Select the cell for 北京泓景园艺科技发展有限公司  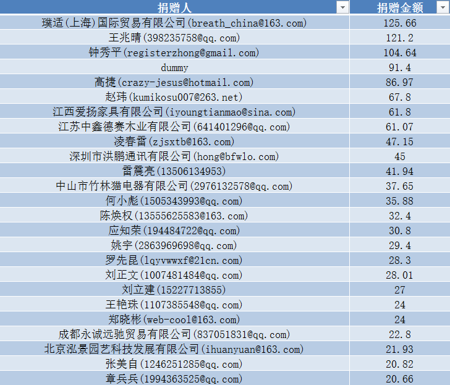pos(174,349)
